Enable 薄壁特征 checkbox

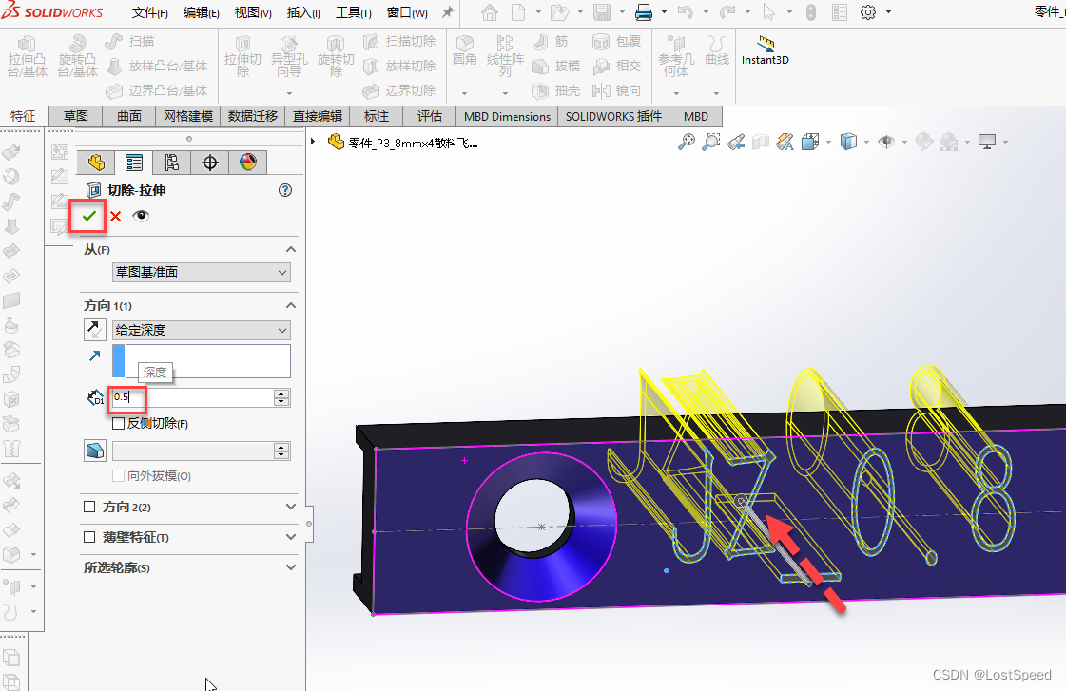click(89, 537)
